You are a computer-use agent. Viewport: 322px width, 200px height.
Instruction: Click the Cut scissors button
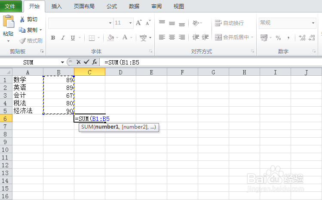point(28,19)
